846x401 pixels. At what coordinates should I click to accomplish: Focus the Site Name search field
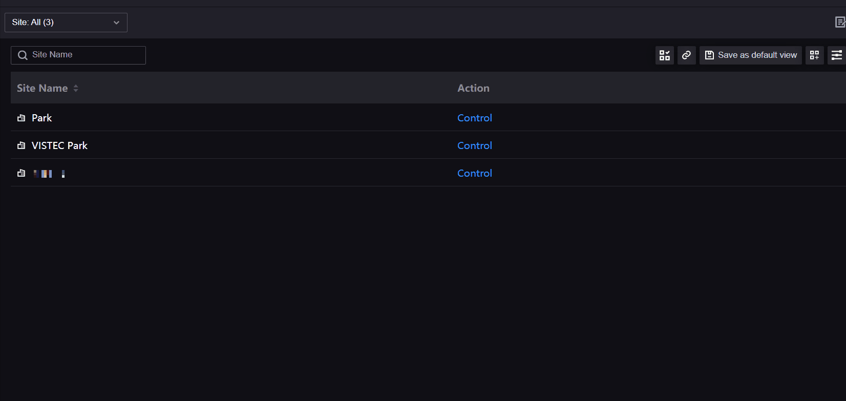pyautogui.click(x=84, y=55)
